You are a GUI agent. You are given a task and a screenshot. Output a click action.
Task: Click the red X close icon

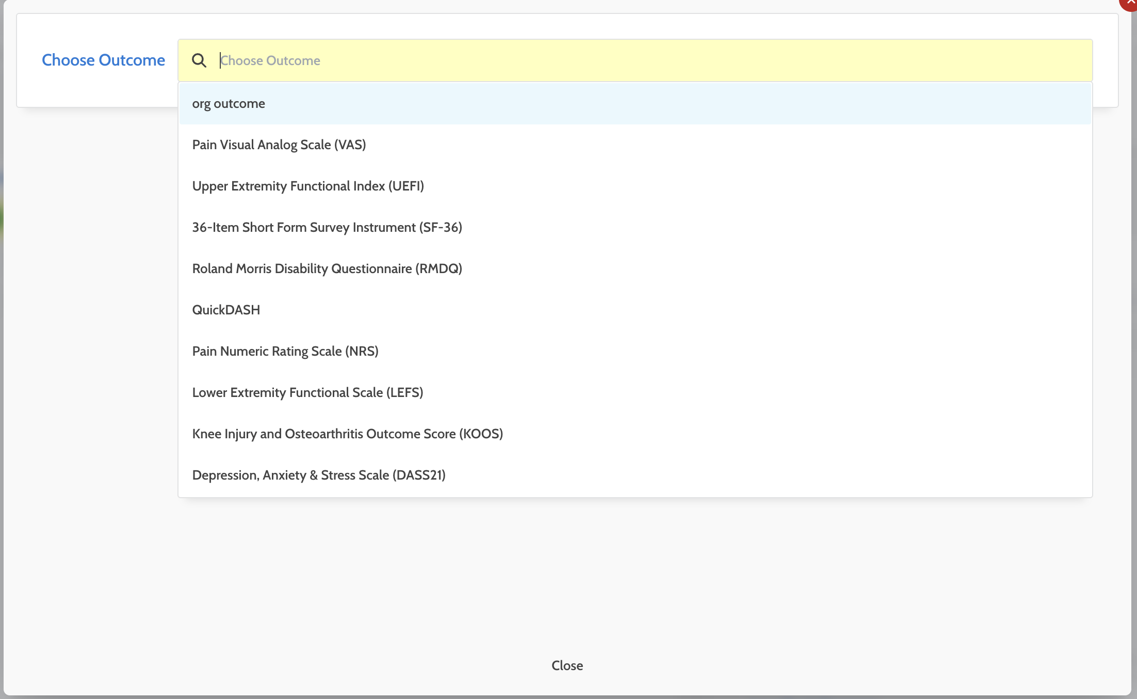[1130, 3]
